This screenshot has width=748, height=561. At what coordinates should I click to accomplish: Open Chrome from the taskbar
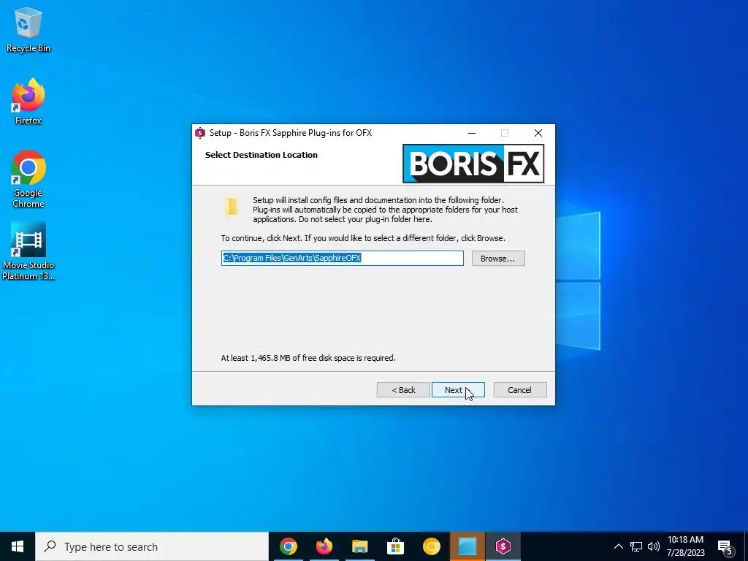point(289,546)
